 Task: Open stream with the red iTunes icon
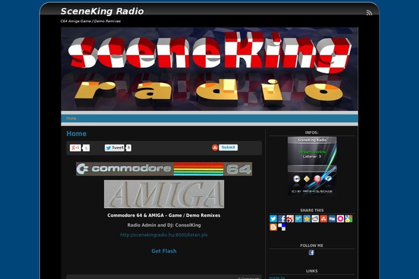[x=317, y=179]
